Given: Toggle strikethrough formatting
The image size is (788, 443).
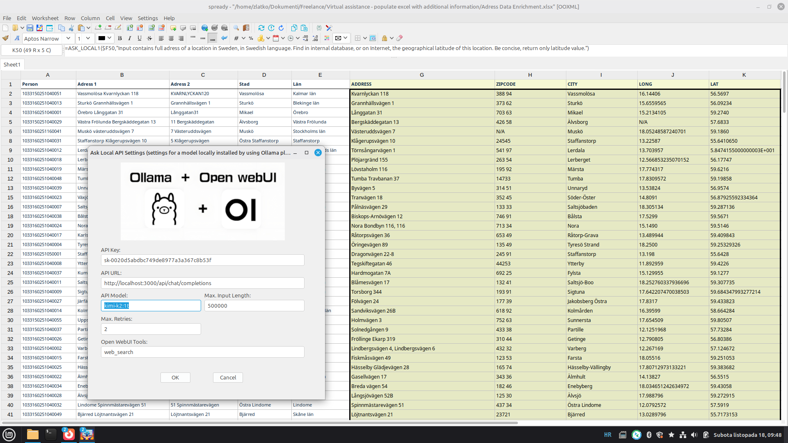Looking at the screenshot, I should click(x=149, y=38).
